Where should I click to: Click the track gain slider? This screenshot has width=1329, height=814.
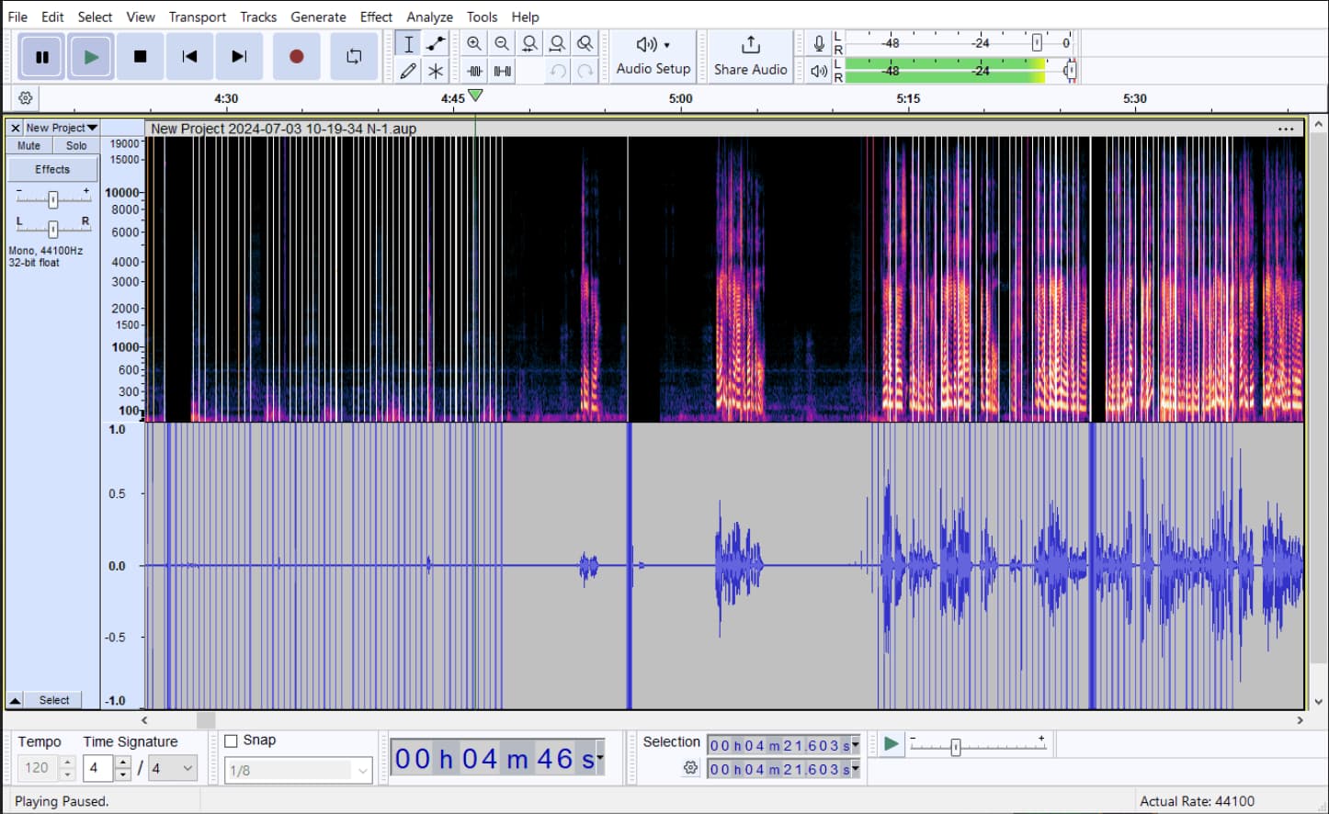click(53, 198)
